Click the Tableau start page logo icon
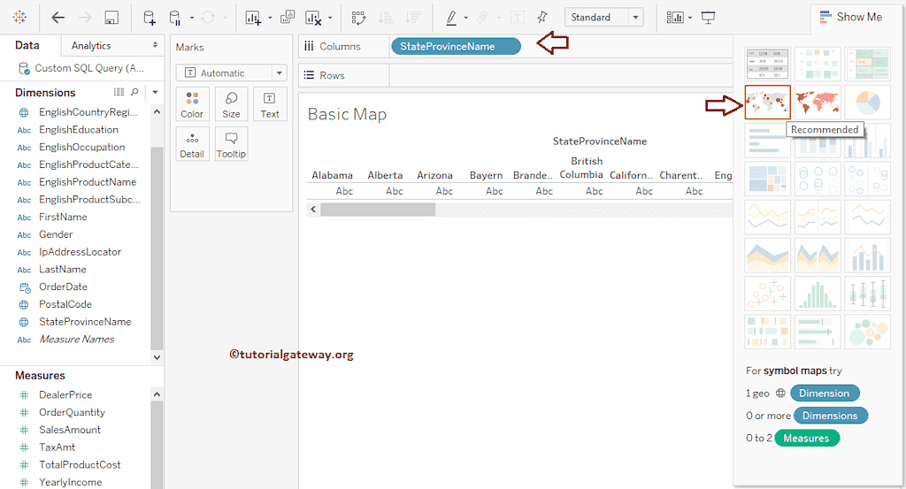 [x=19, y=18]
